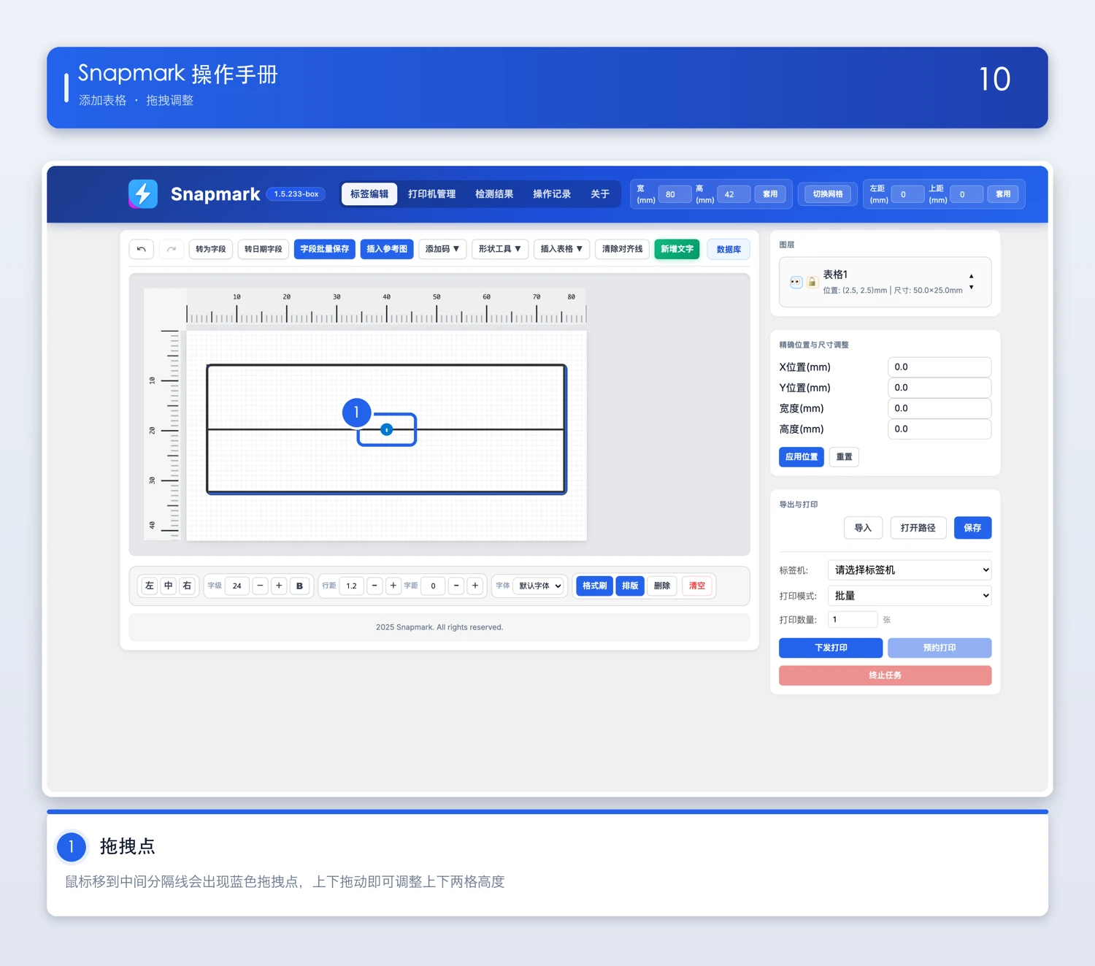Open the 关于 tab
Screen dimensions: 1095x966
click(600, 193)
